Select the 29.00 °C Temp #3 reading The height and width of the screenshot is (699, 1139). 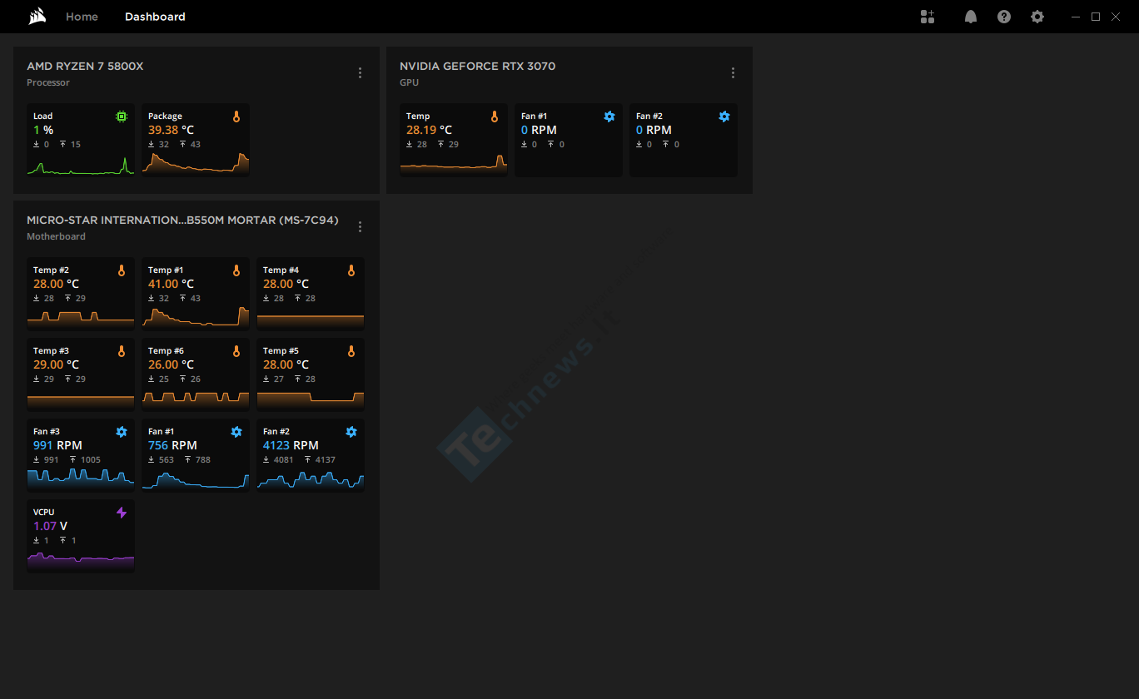coord(56,364)
